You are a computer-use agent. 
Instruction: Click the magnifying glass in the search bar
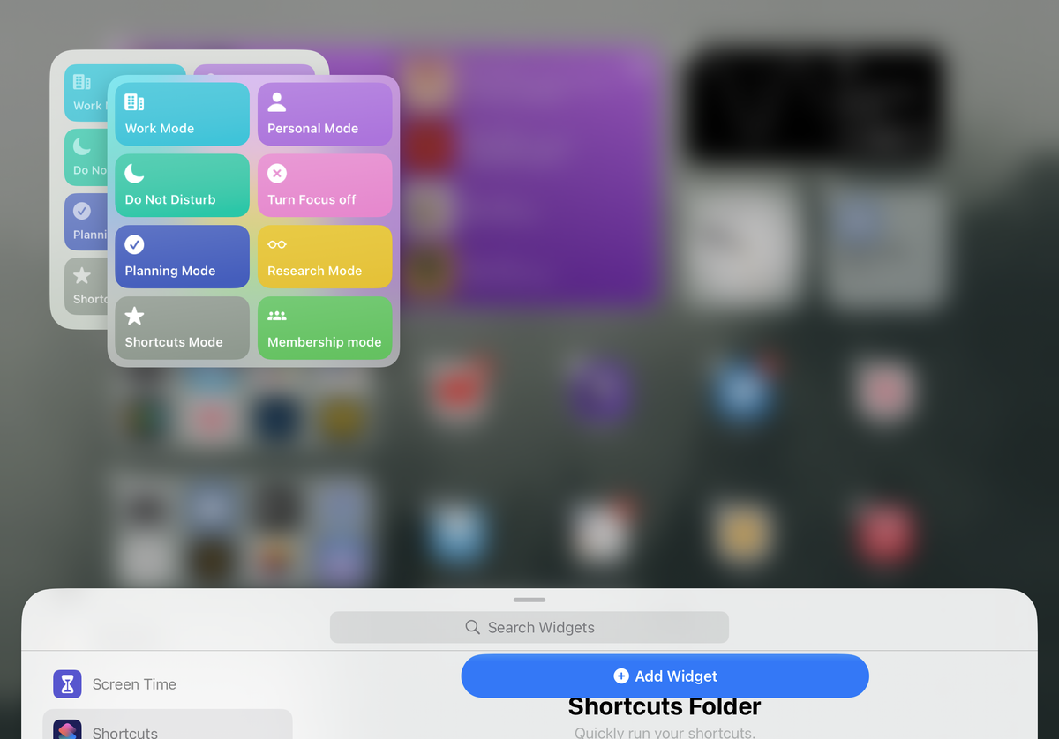(x=472, y=627)
